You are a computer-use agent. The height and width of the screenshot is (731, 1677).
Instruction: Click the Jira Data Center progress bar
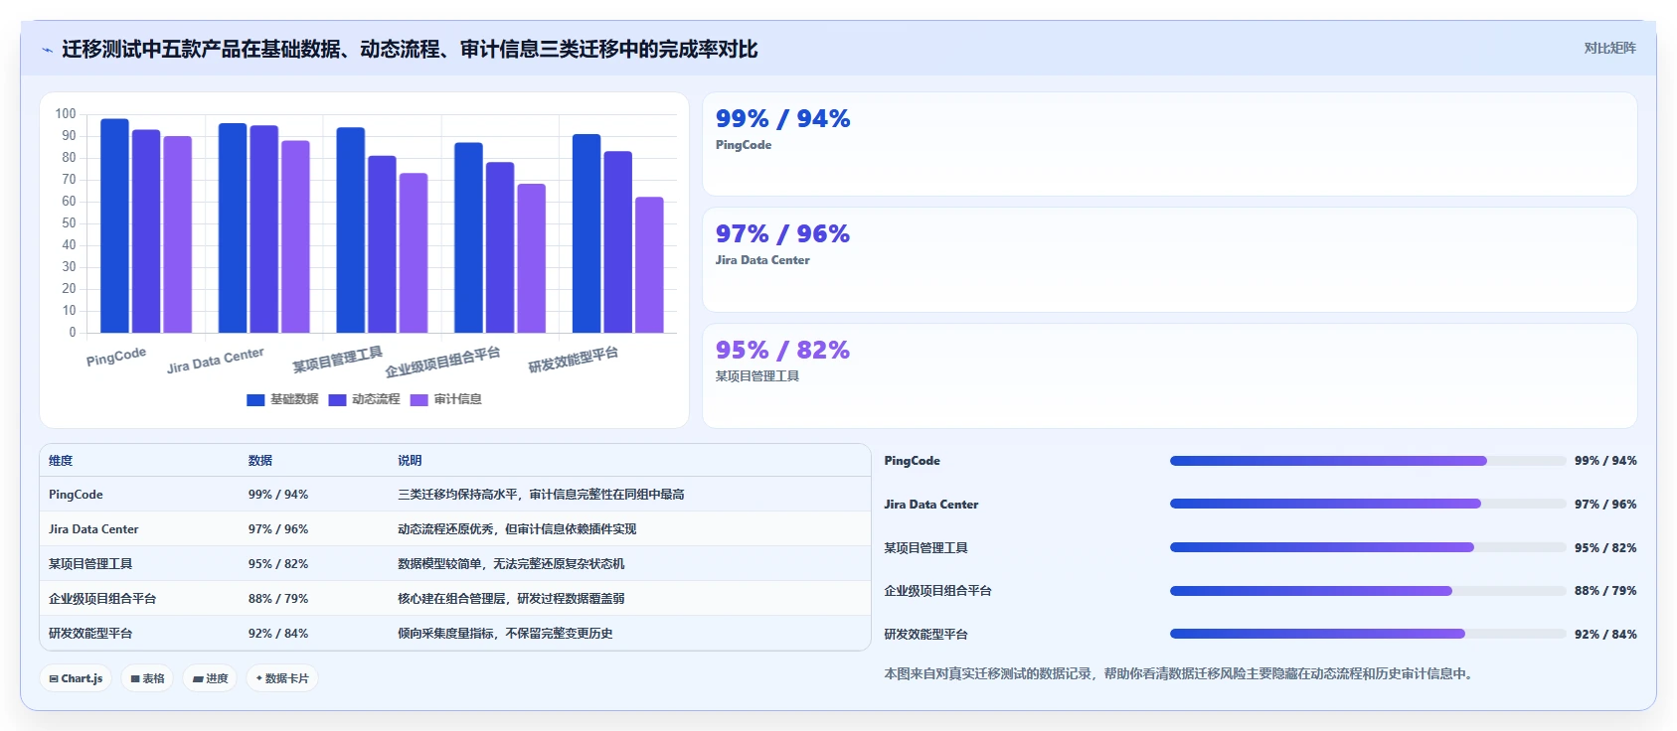pyautogui.click(x=1368, y=504)
